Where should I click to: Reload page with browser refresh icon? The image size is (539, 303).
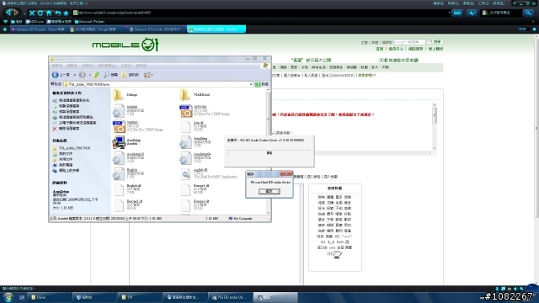pos(40,13)
